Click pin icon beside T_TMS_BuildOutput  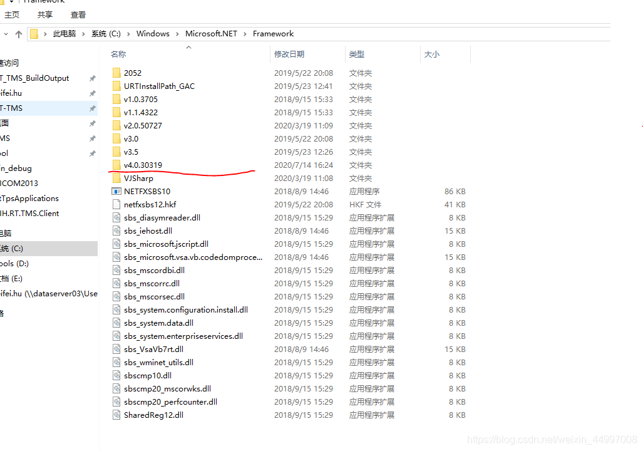coord(93,78)
